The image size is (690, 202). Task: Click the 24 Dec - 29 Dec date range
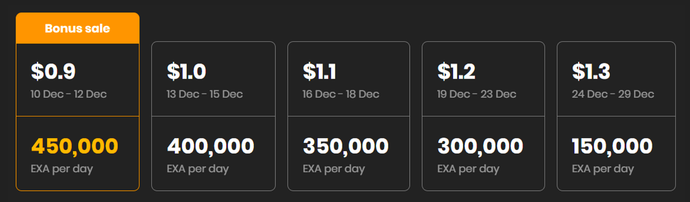click(613, 94)
